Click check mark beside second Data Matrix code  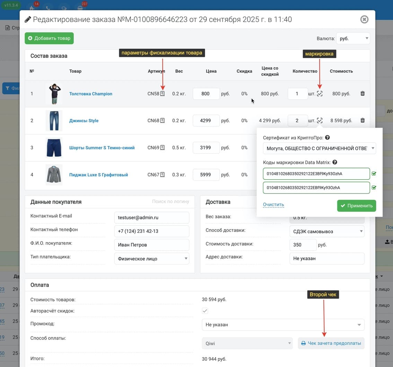(374, 188)
